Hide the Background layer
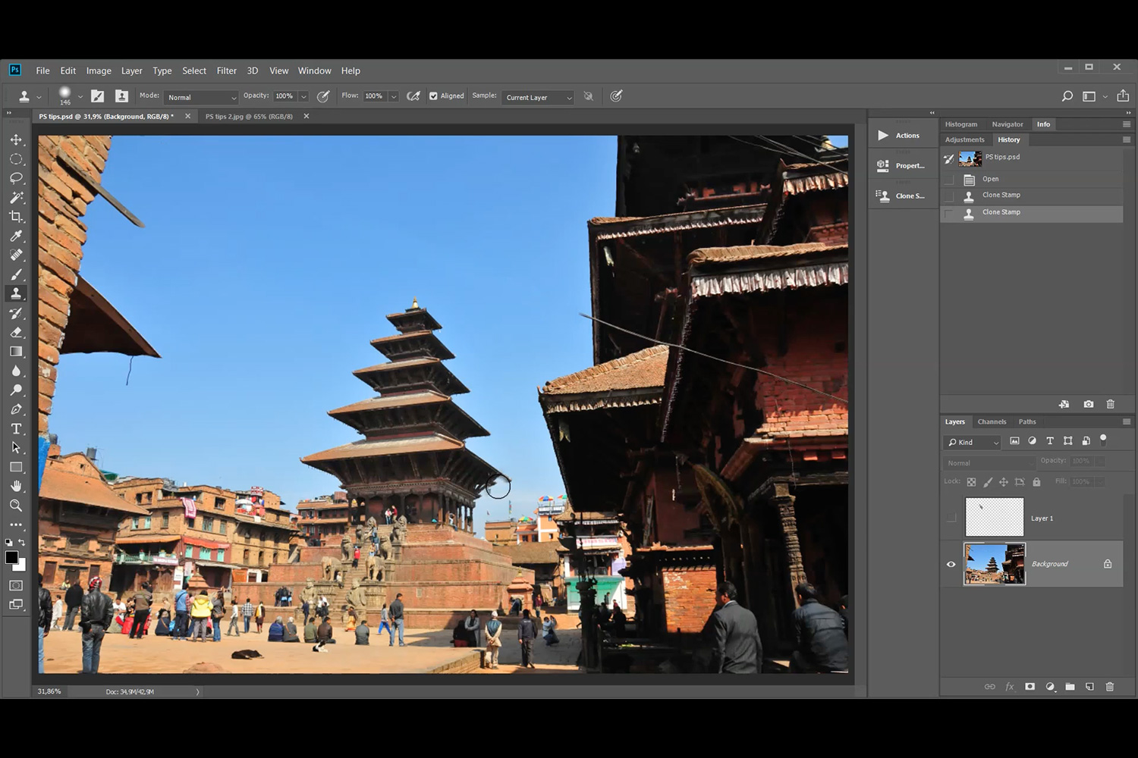 click(x=951, y=564)
